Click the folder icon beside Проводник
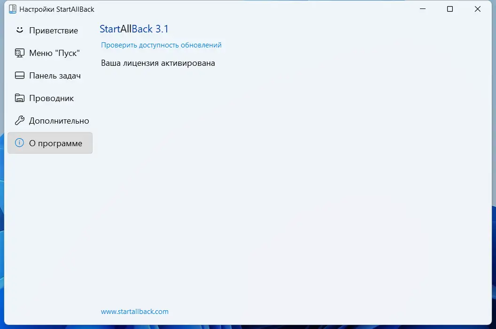This screenshot has width=496, height=329. pos(19,98)
